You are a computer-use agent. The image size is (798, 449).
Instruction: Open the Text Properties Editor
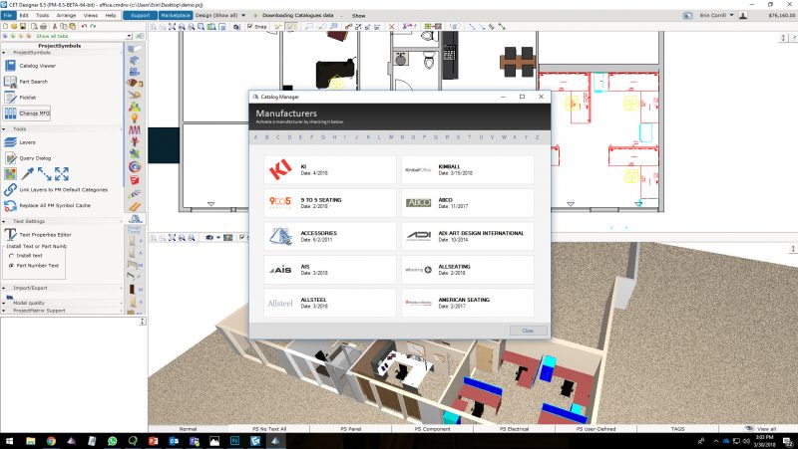38,235
